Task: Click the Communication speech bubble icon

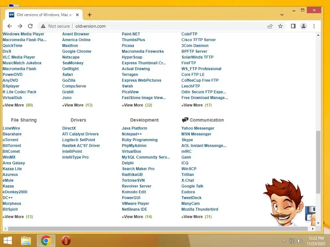Action: point(185,120)
